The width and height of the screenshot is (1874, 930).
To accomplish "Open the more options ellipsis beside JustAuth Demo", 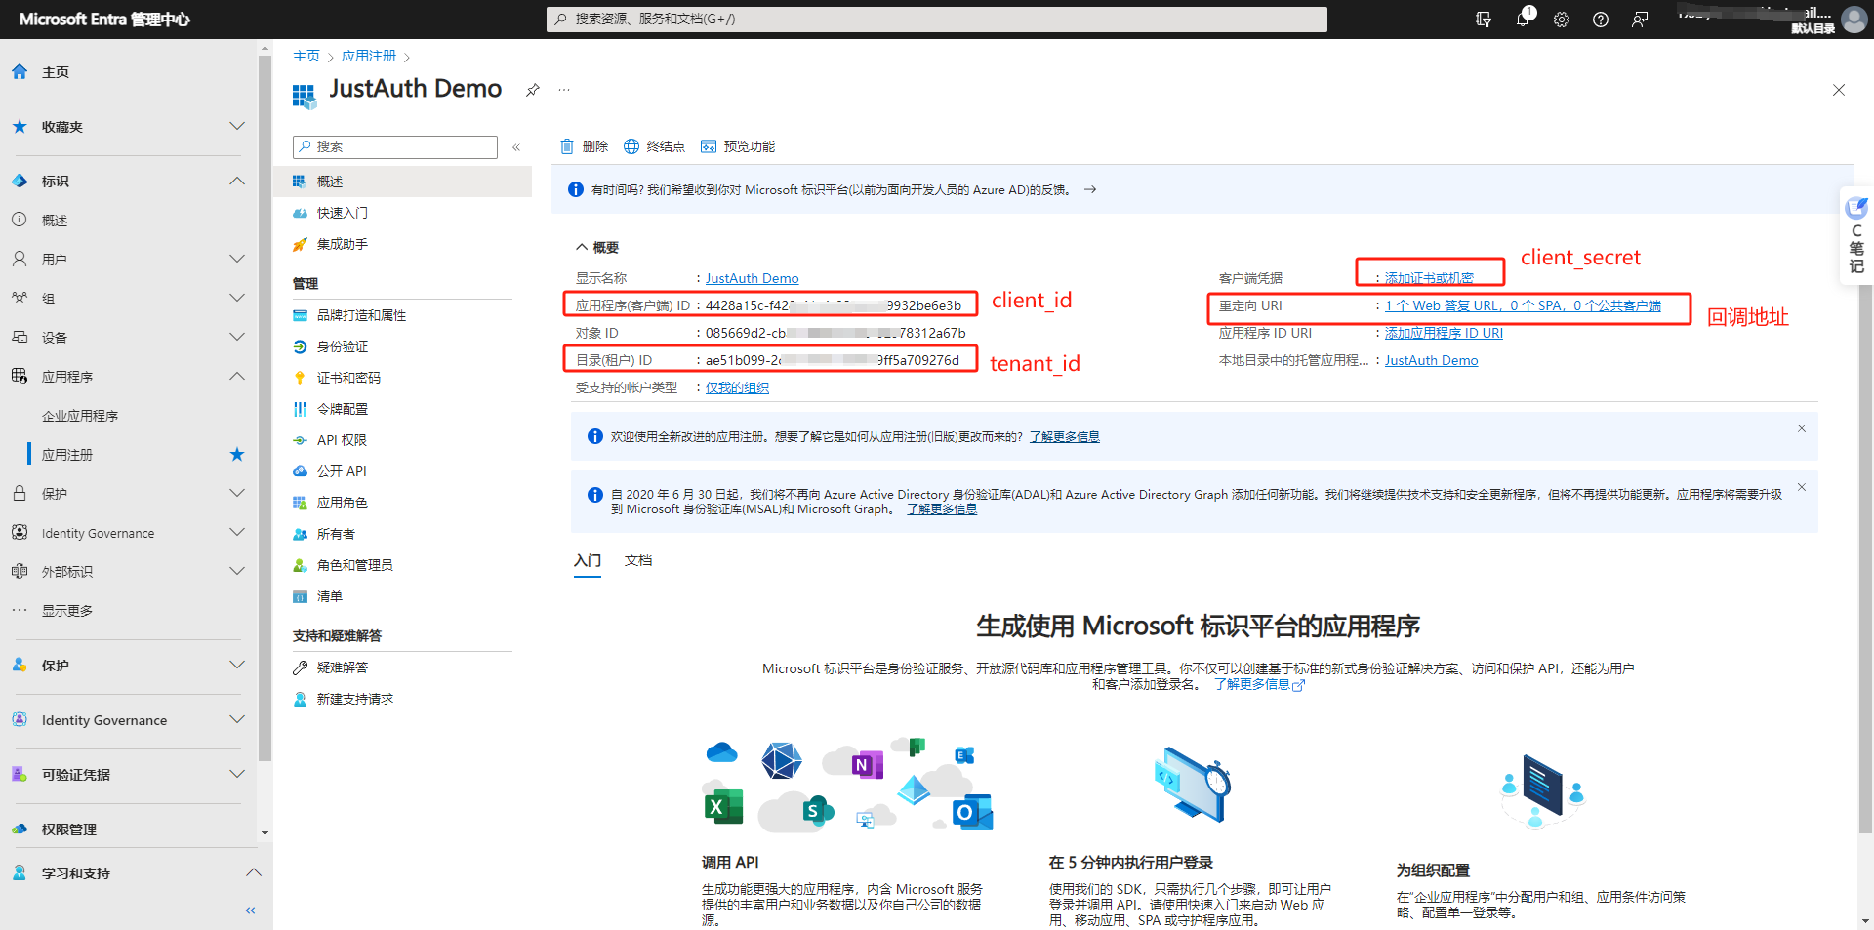I will [x=564, y=90].
